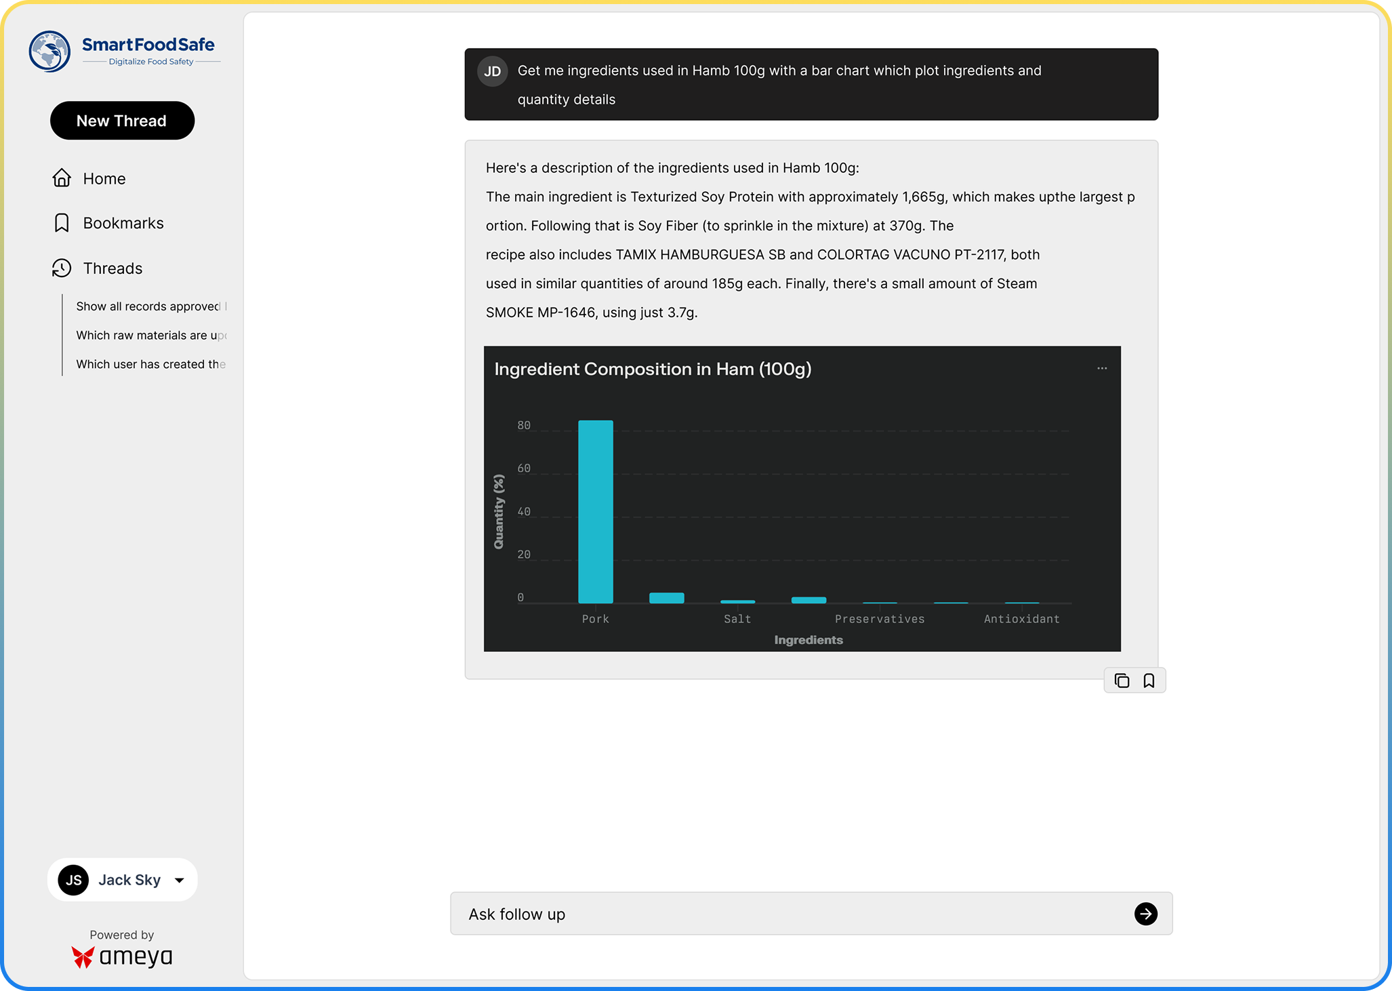The height and width of the screenshot is (991, 1392).
Task: Open thread 'Which user has created'
Action: pyautogui.click(x=149, y=364)
